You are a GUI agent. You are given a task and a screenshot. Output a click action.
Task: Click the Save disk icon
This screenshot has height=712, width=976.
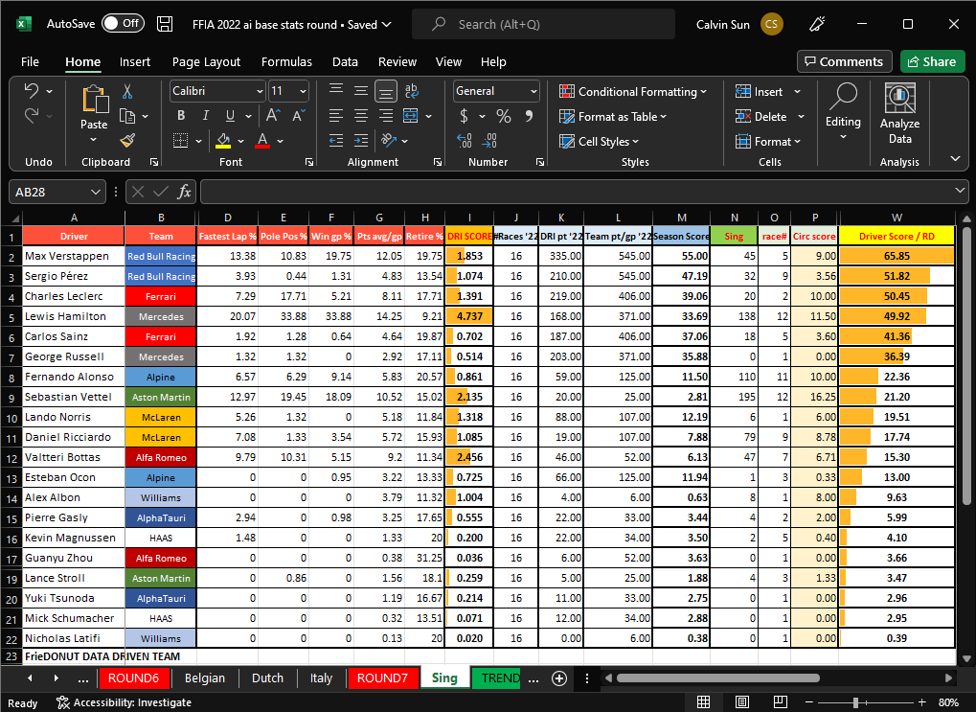[x=165, y=24]
